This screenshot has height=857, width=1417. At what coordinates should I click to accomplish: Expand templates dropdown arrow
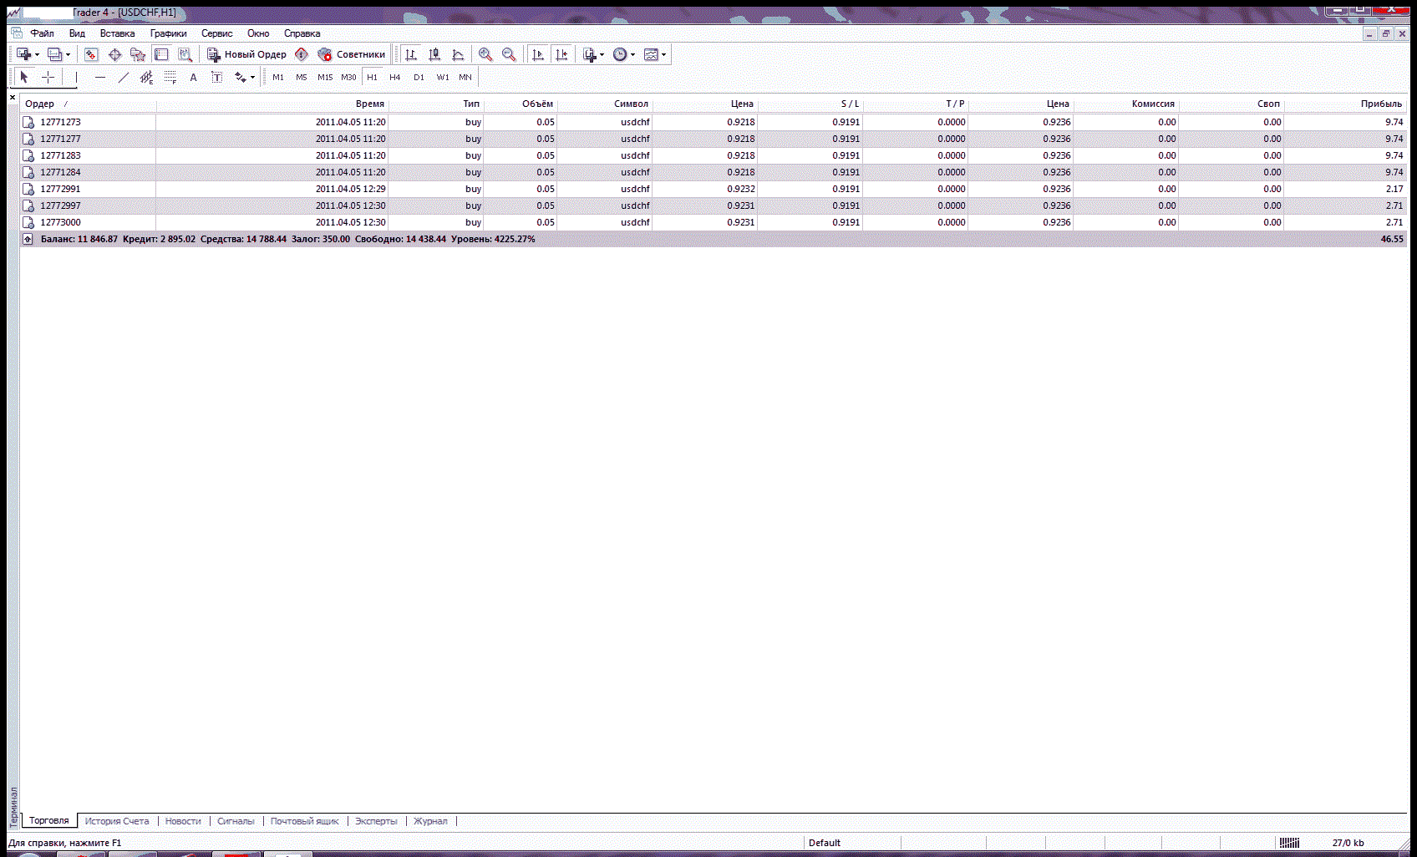pyautogui.click(x=663, y=55)
